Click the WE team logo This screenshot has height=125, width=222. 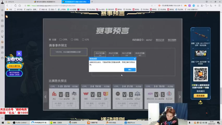click(x=86, y=94)
